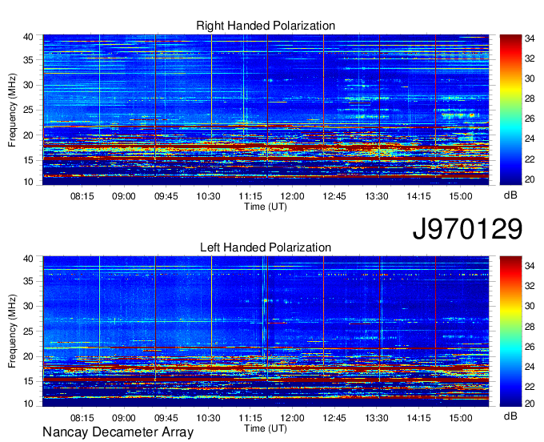Click the 22 value on the Right Handed color bar

pyautogui.click(x=530, y=159)
